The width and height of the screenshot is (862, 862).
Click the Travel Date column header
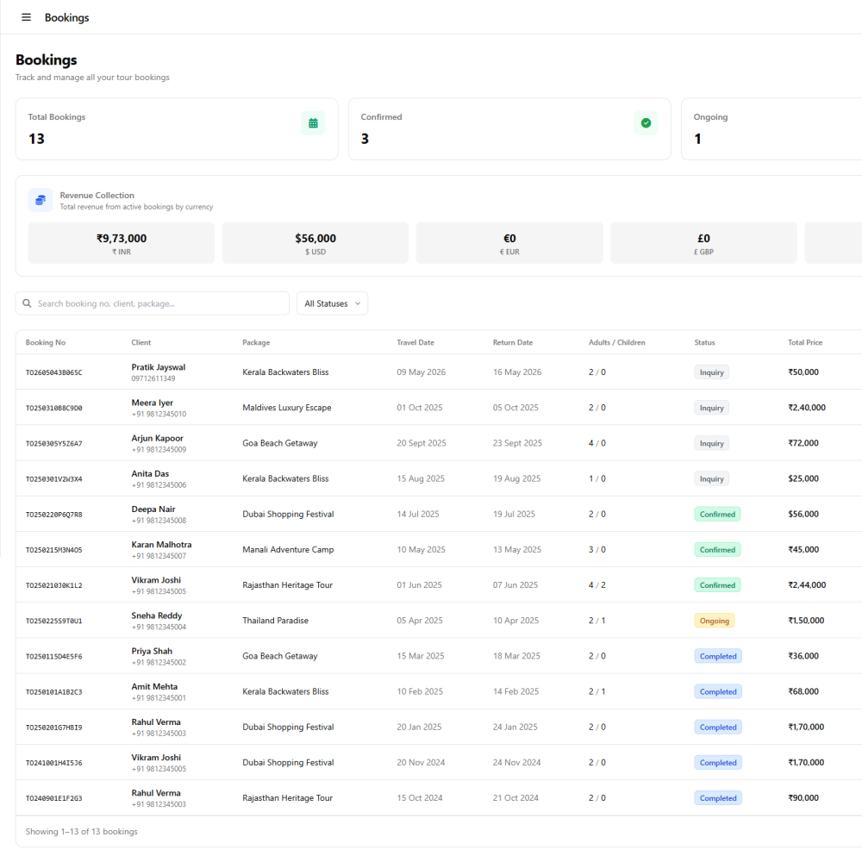coord(415,342)
